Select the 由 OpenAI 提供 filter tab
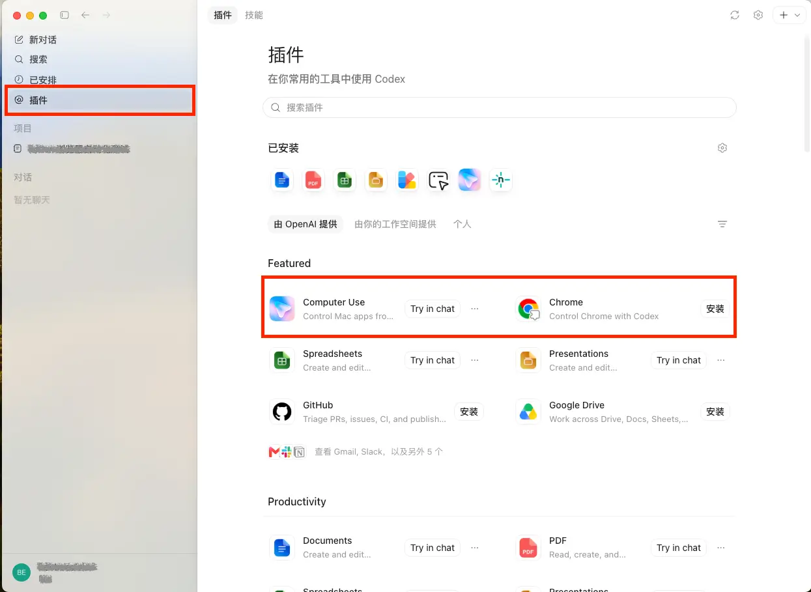811x592 pixels. tap(306, 224)
